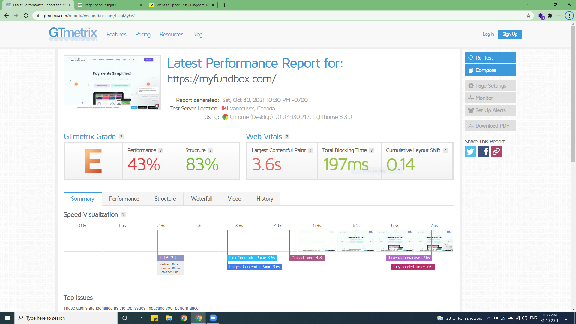The image size is (576, 324).
Task: Click Speed Visualization help icon
Action: tap(123, 214)
